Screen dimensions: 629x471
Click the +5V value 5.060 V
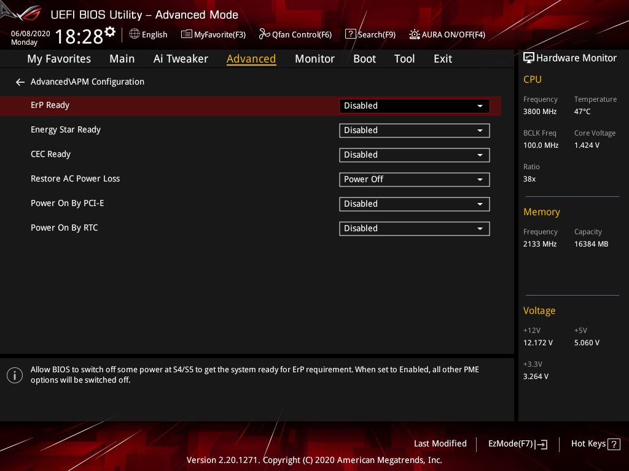(587, 343)
